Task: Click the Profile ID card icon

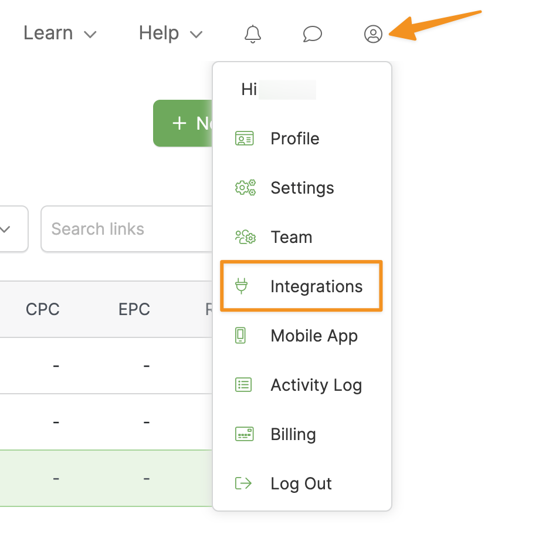Action: (x=244, y=139)
